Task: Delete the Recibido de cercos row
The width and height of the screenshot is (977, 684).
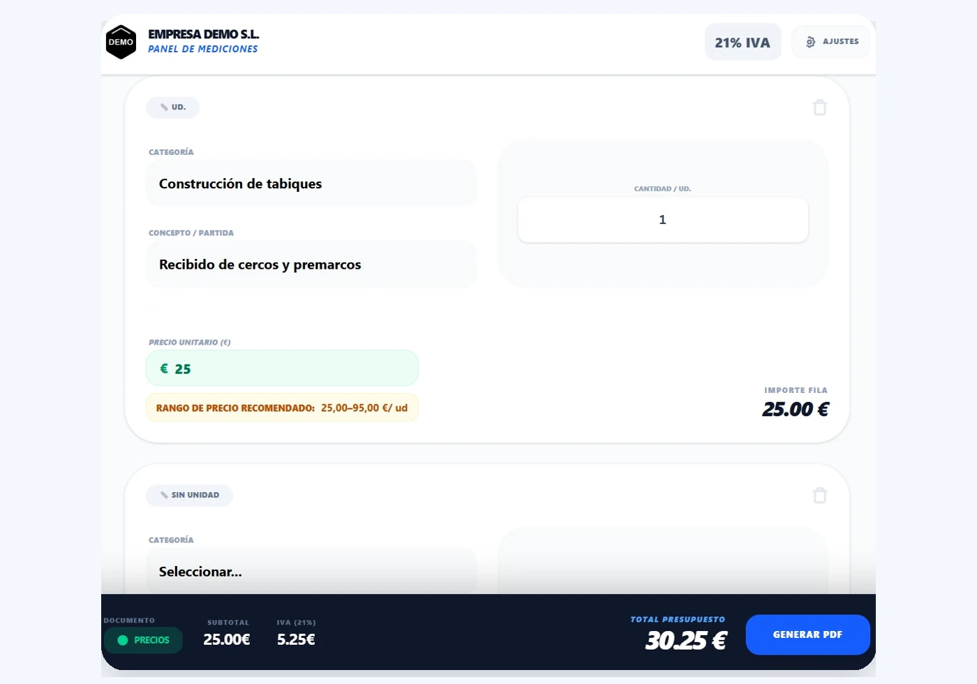Action: click(820, 107)
